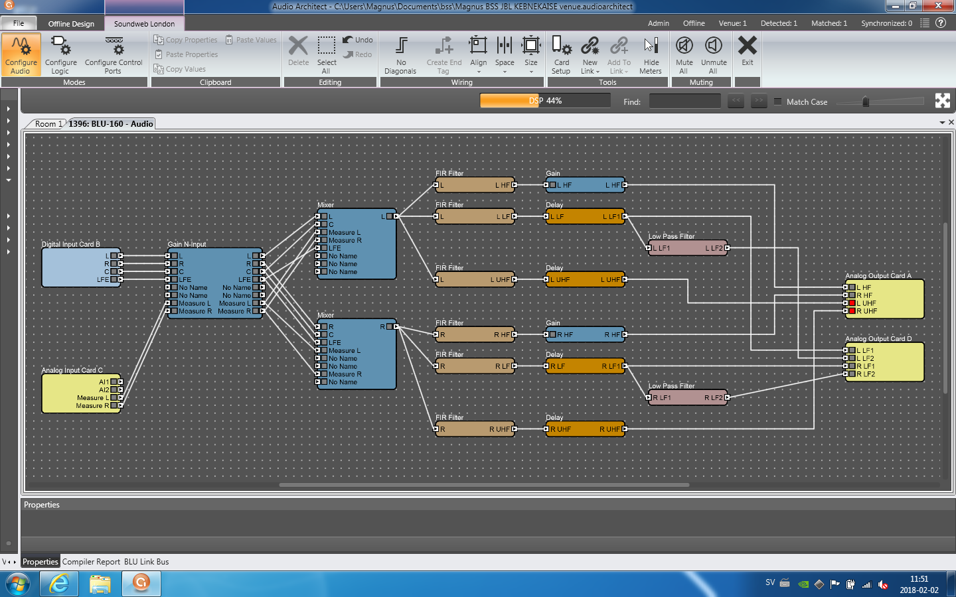Open Configure Control Ports mode

114,54
